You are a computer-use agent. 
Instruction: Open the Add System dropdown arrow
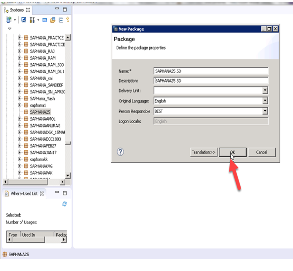tap(15, 20)
